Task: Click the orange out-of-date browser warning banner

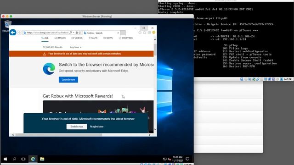Action: [x=81, y=54]
